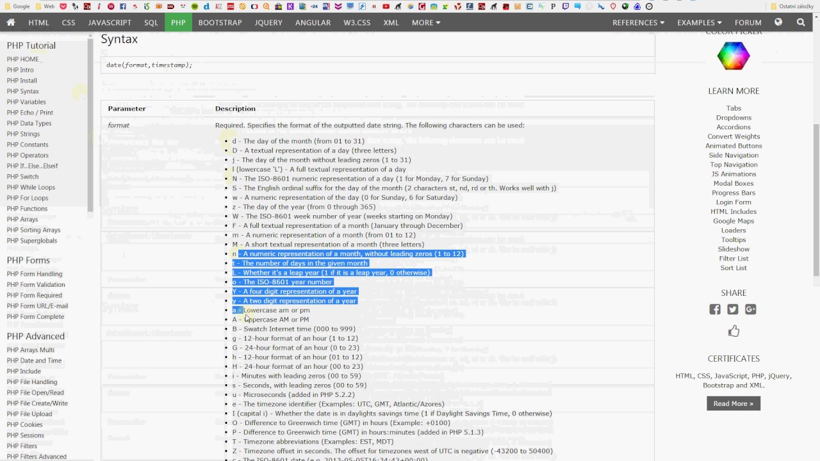The image size is (820, 461).
Task: Share page via Twitter icon
Action: (x=733, y=309)
